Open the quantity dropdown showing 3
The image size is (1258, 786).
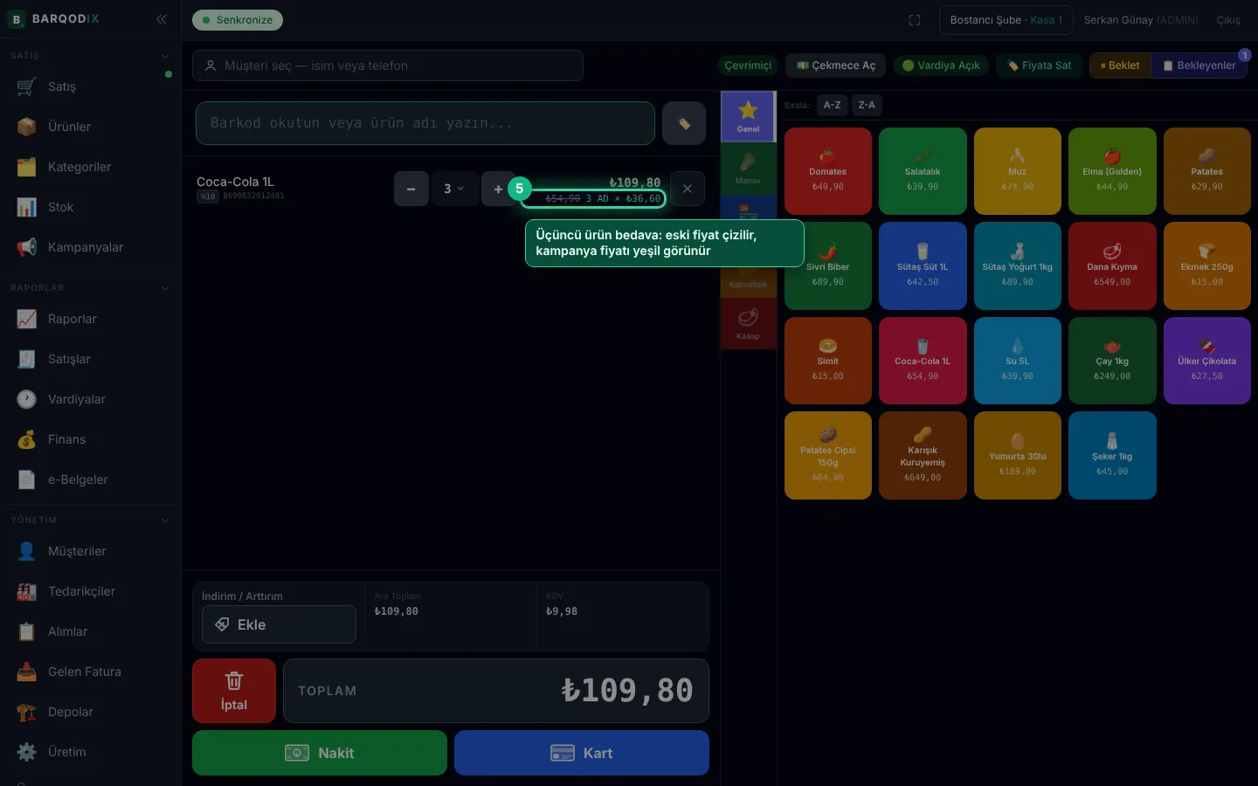[454, 189]
